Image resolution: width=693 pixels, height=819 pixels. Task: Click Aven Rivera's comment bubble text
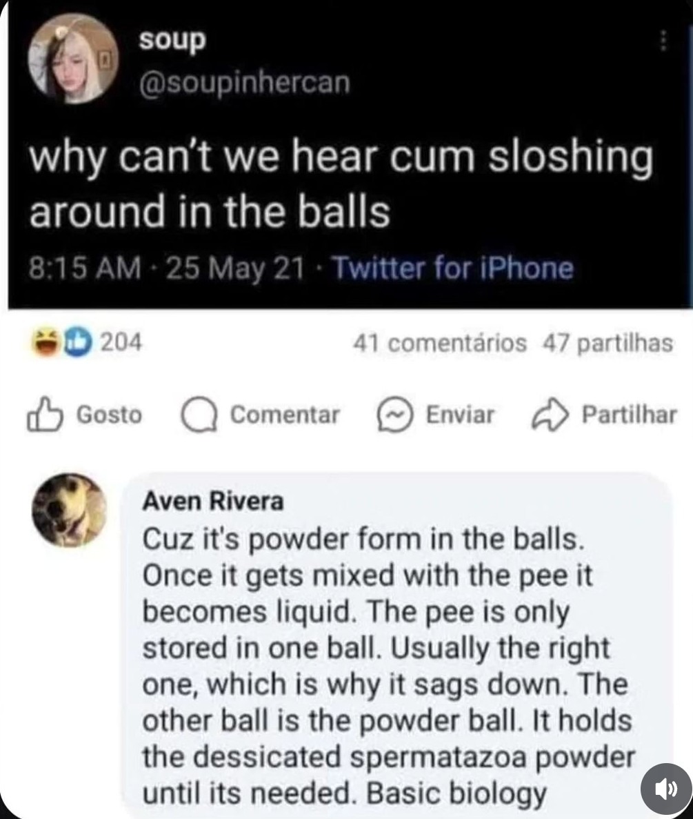pyautogui.click(x=386, y=666)
